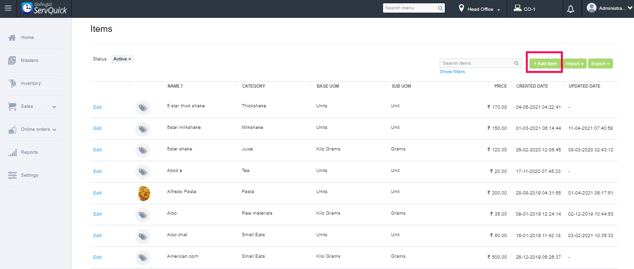Screen dimensions: 634x269
Task: Click the magnifier in Search menu box
Action: [x=440, y=8]
